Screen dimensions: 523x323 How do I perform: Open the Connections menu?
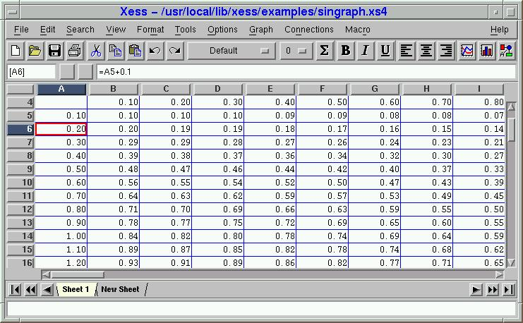coord(309,30)
